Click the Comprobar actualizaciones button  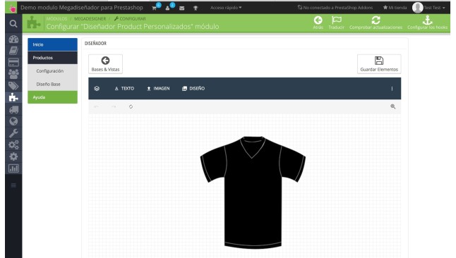(376, 23)
